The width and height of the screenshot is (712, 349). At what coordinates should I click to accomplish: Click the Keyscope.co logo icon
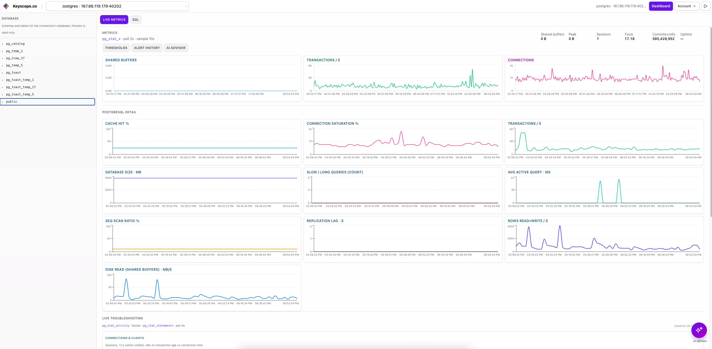click(6, 6)
